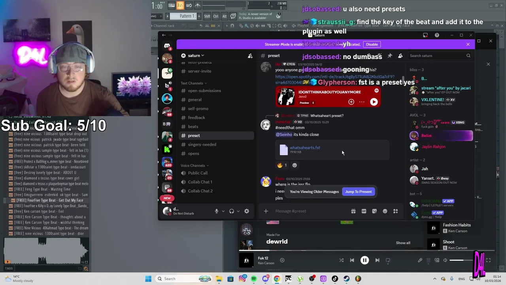Collapse the Text Channels category
The image size is (506, 285).
194,83
